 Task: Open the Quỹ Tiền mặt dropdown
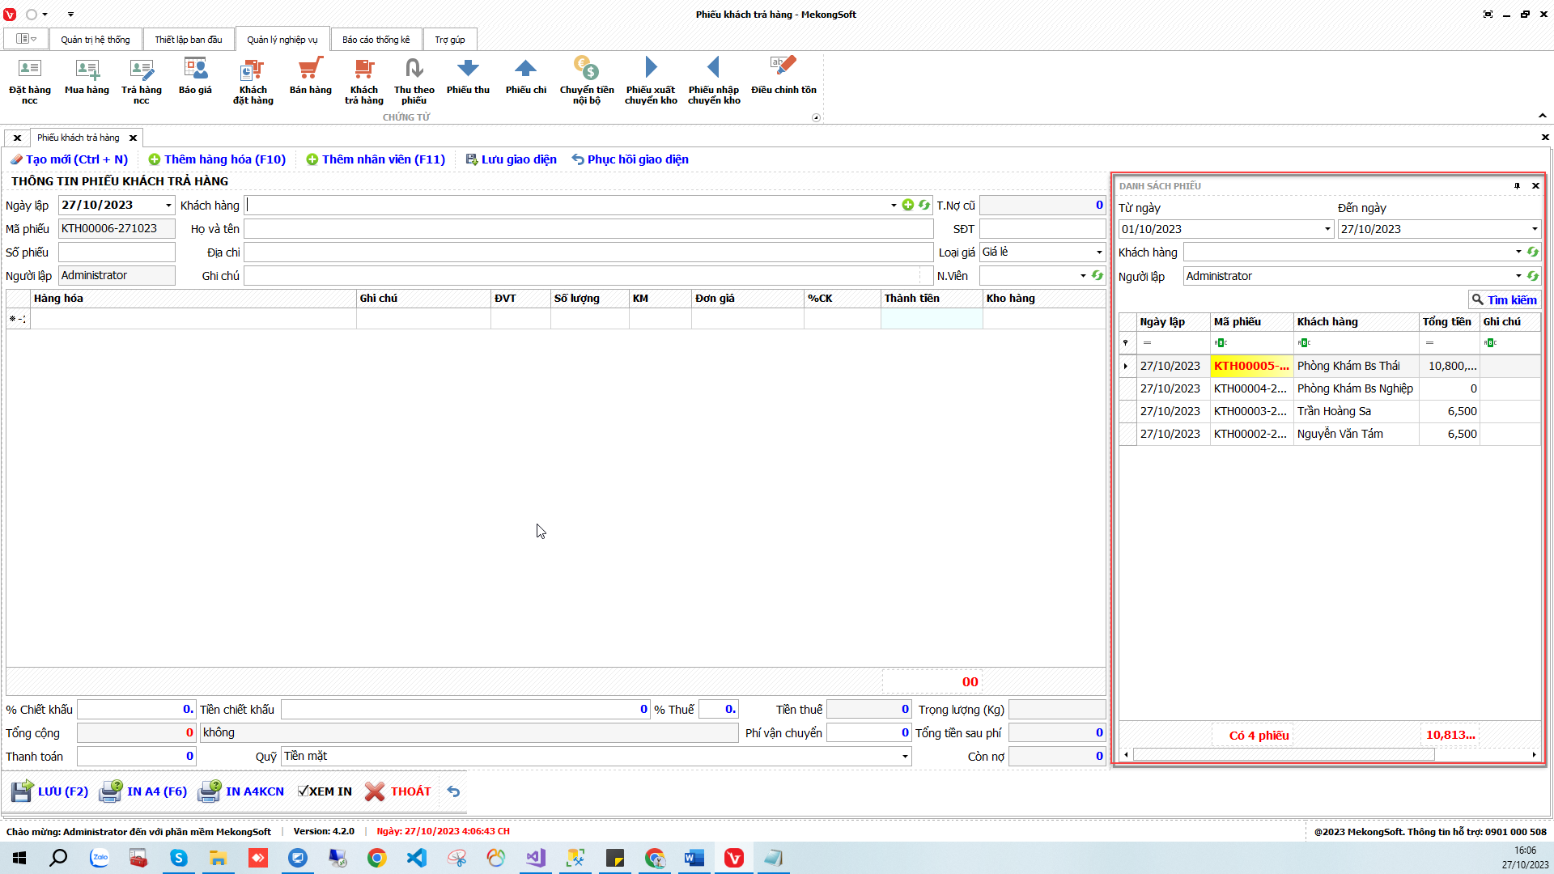[x=904, y=757]
